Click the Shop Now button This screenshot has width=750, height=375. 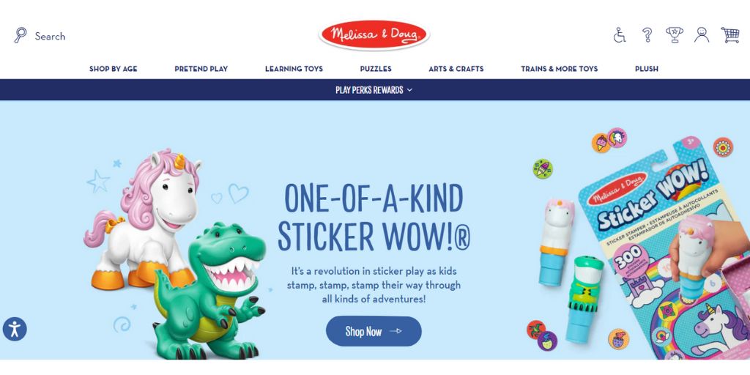click(x=374, y=331)
